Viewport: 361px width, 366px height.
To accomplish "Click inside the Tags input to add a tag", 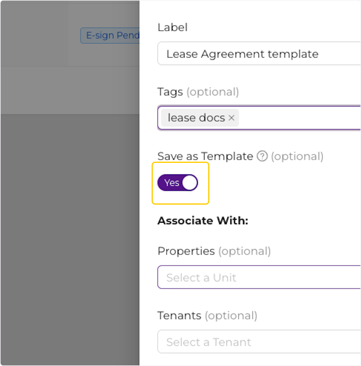I will [x=286, y=118].
